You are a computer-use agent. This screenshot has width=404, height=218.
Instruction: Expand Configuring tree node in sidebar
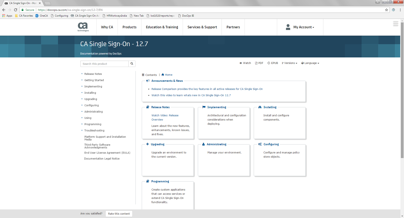point(82,105)
